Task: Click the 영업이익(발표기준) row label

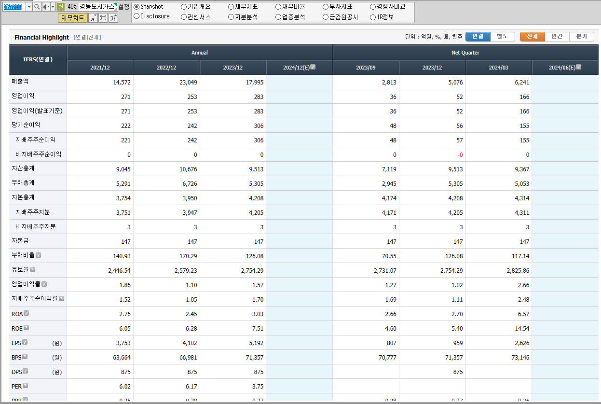Action: coord(37,111)
